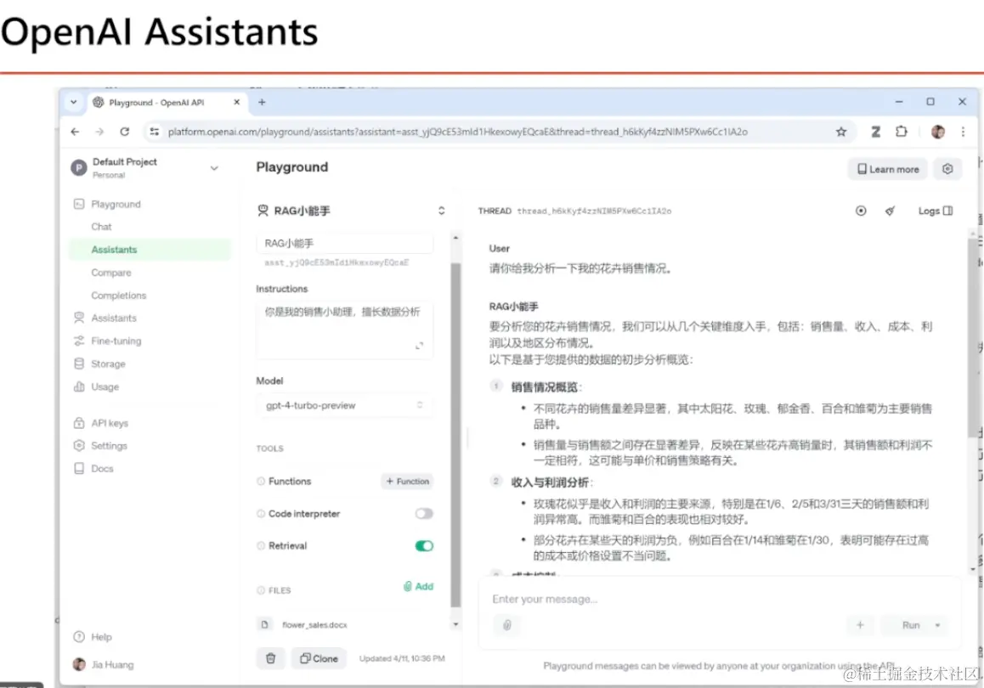Open Completions in the sidebar

(118, 296)
